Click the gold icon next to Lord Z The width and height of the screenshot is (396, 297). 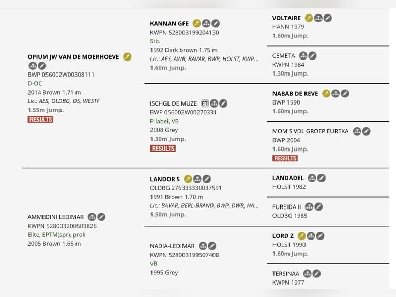coord(301,236)
